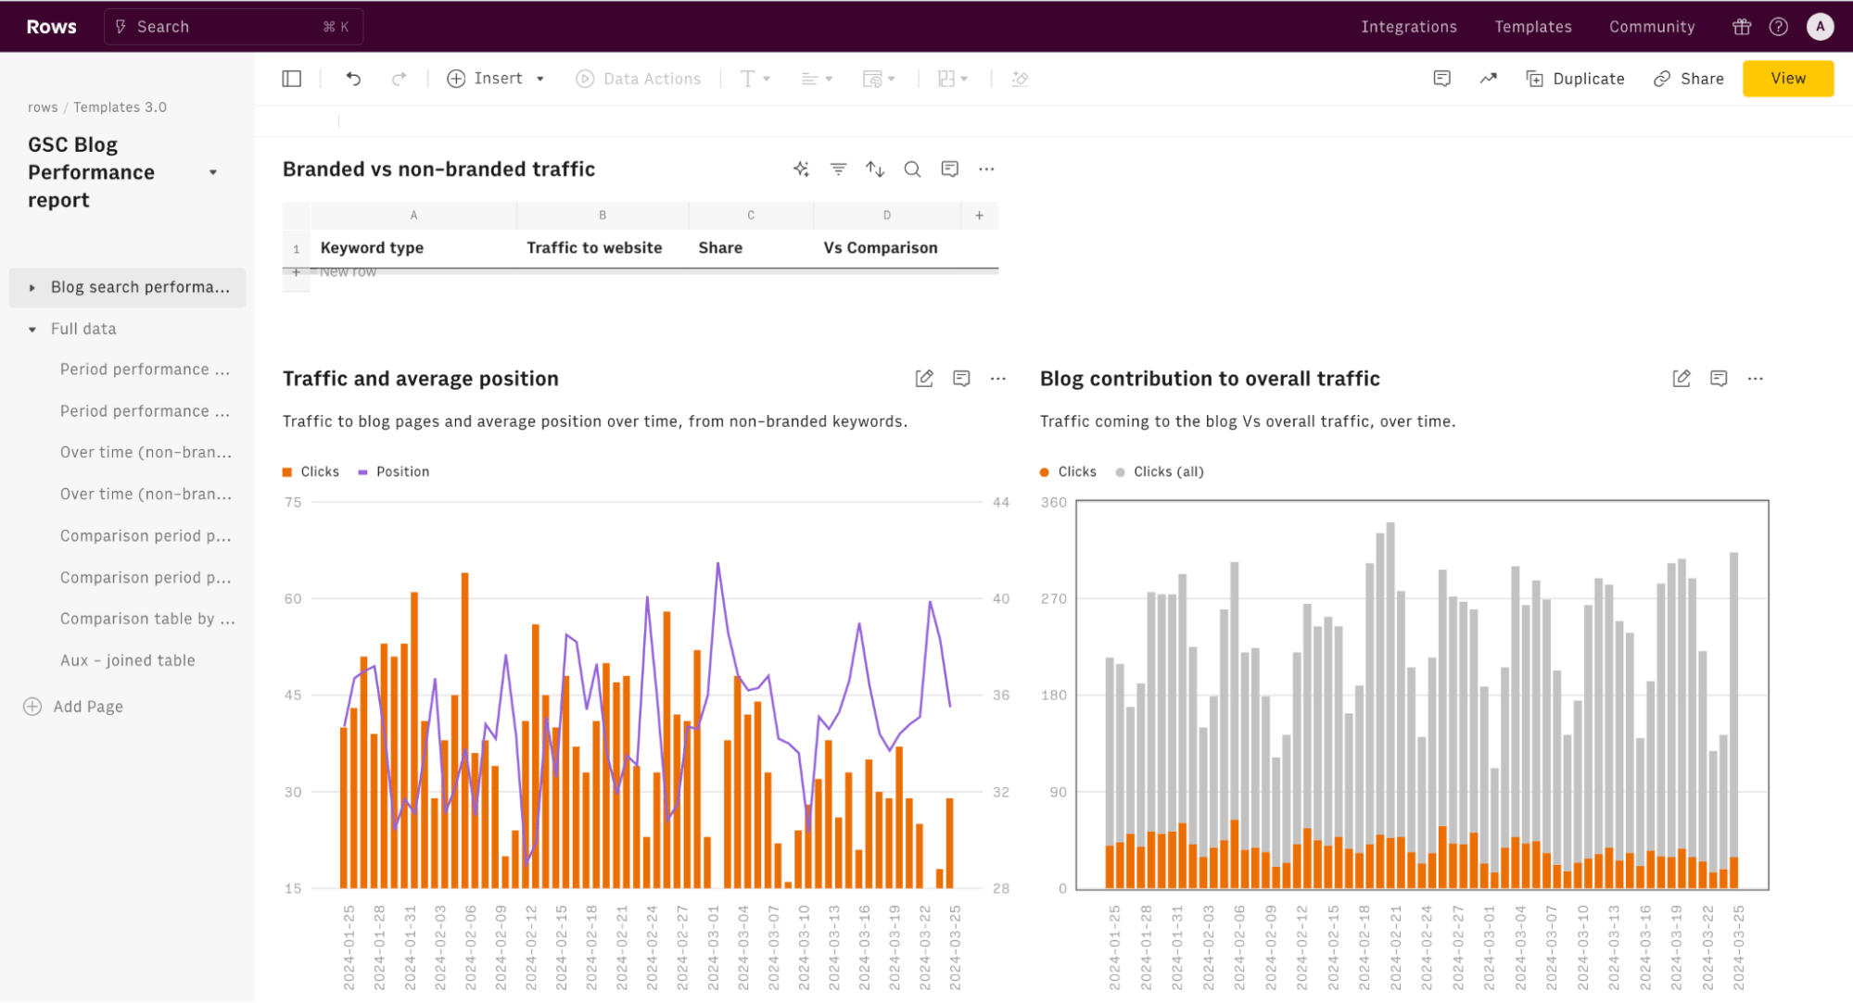Image resolution: width=1853 pixels, height=1003 pixels.
Task: Click the comment icon on Traffic and average position
Action: pyautogui.click(x=962, y=378)
